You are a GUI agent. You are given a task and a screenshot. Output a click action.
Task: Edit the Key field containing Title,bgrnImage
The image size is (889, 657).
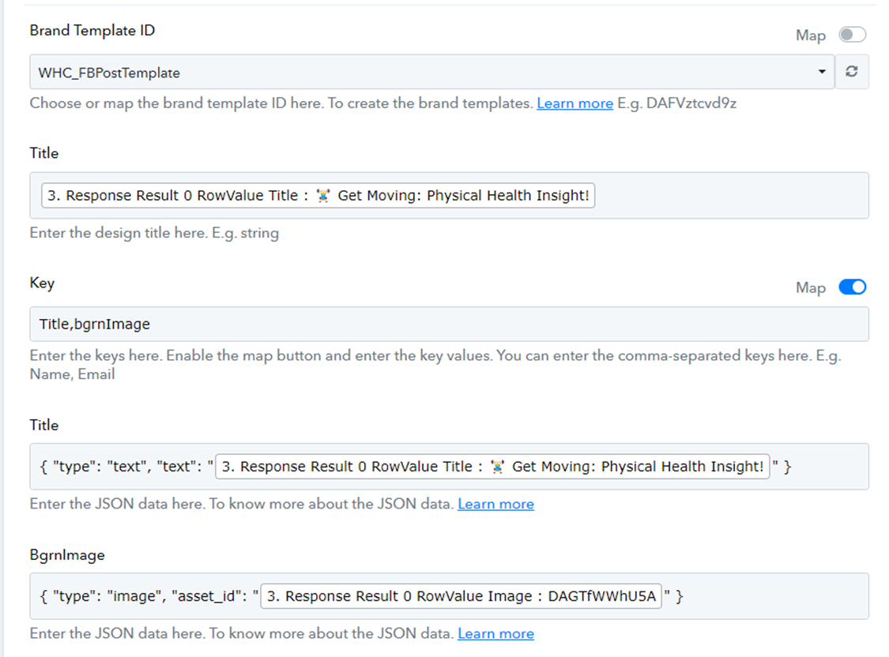(449, 324)
